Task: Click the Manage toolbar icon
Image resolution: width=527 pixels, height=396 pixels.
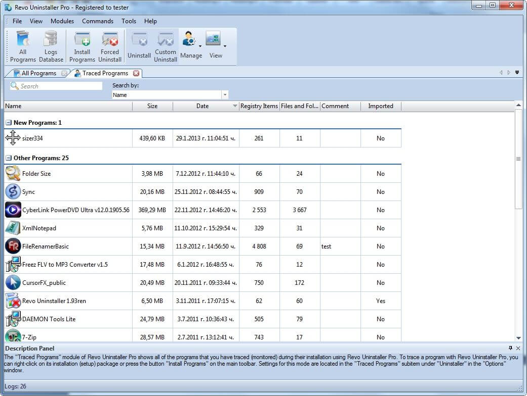Action: (x=189, y=39)
